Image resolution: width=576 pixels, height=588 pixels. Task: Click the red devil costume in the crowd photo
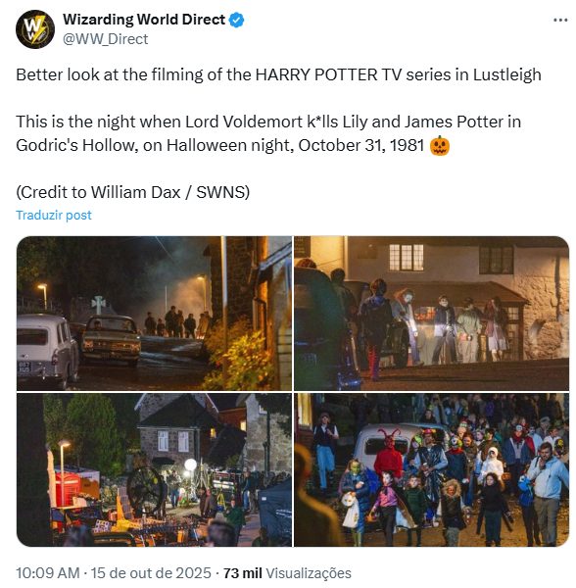pyautogui.click(x=388, y=454)
